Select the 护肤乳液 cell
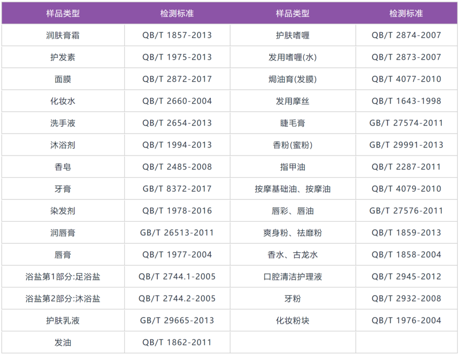460x357 pixels. (63, 321)
